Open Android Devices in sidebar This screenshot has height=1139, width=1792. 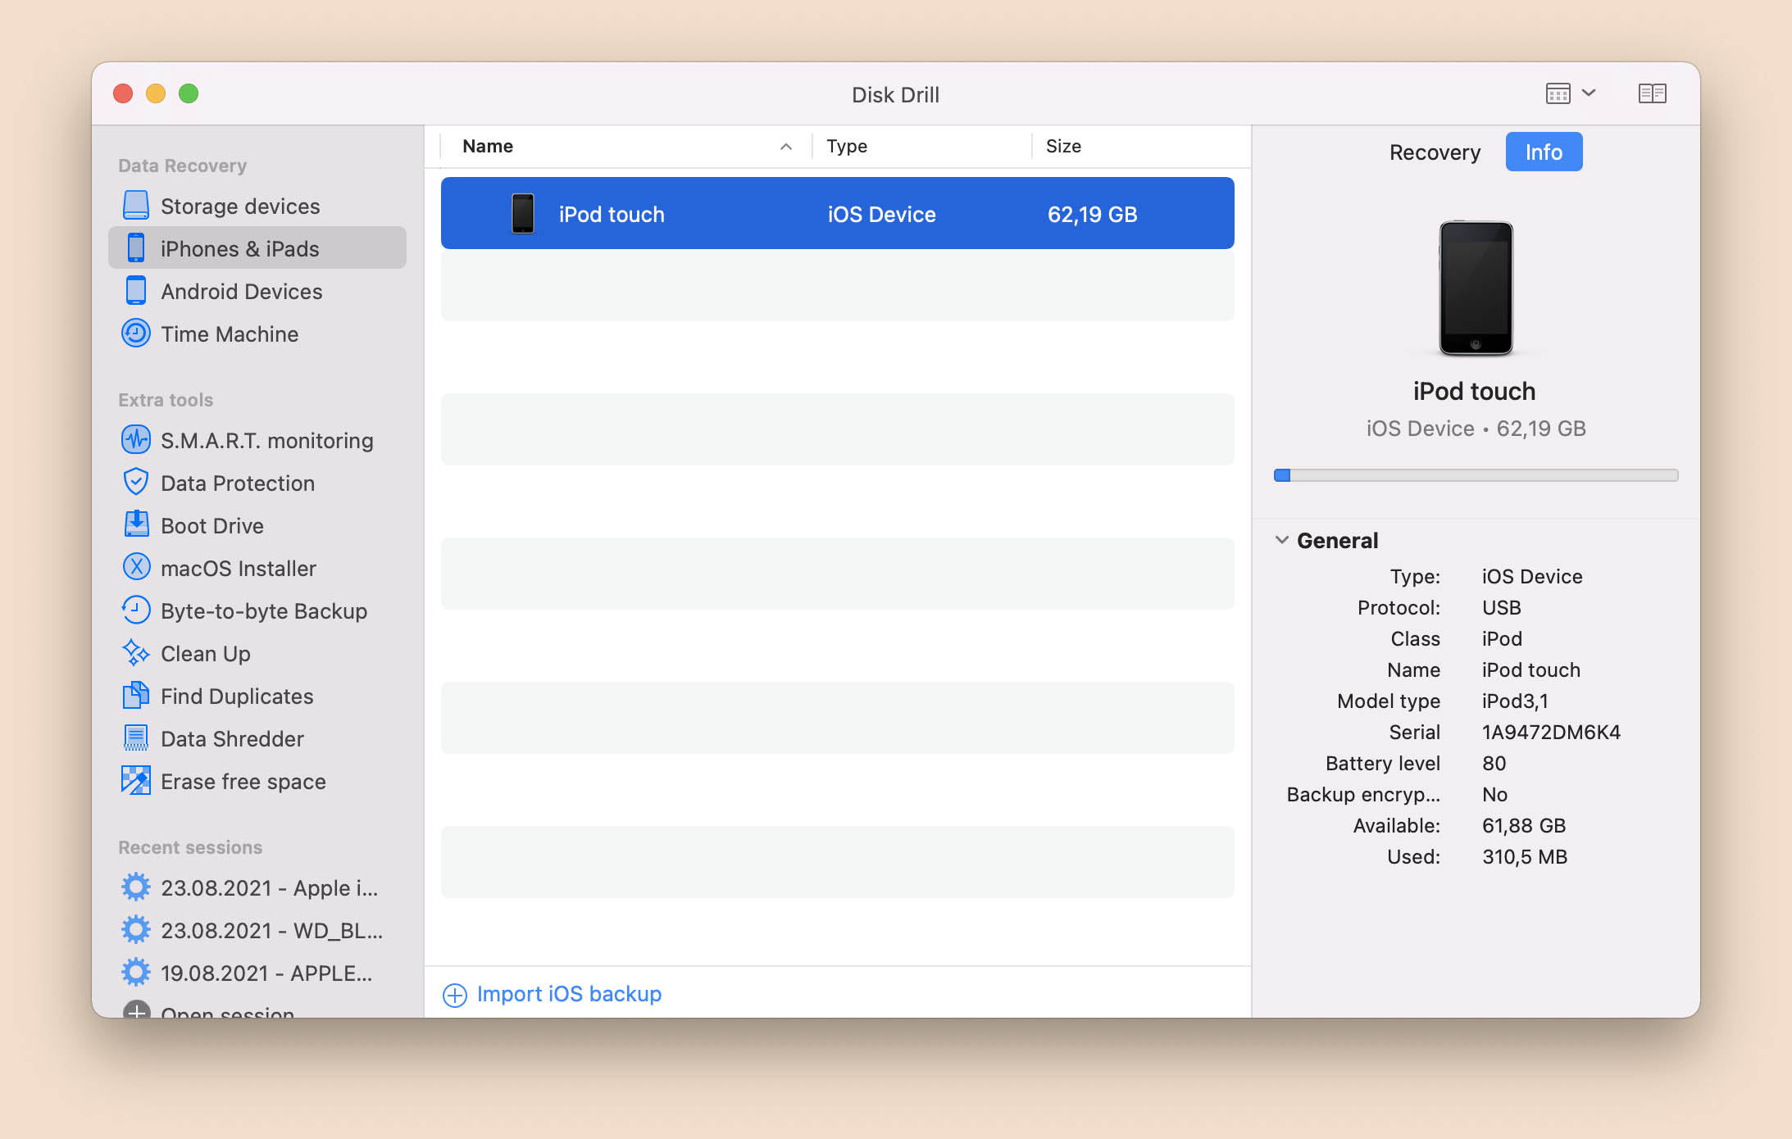coord(257,291)
